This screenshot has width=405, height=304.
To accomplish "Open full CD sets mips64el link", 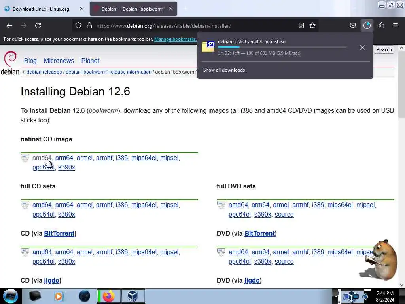I will click(x=144, y=205).
